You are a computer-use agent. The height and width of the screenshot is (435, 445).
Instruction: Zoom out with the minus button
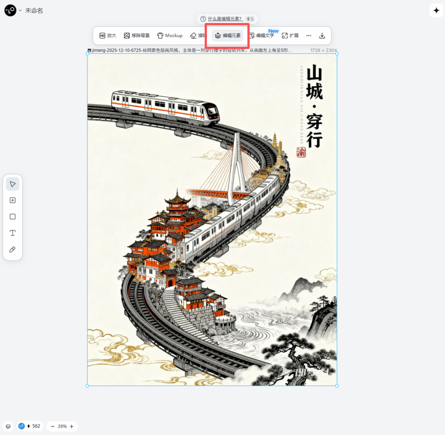52,426
